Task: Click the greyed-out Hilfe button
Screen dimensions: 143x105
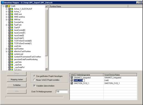Action: (17, 91)
